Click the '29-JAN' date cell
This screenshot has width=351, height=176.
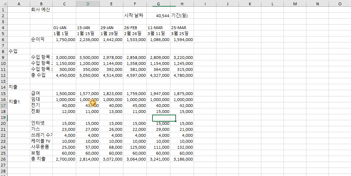(x=111, y=28)
